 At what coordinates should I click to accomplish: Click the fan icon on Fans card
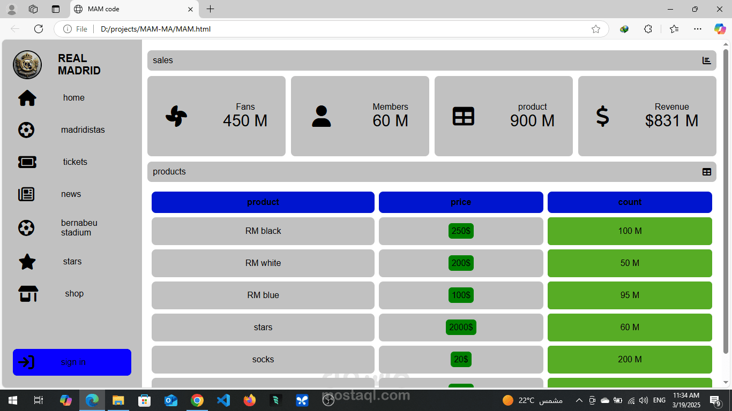pyautogui.click(x=176, y=116)
